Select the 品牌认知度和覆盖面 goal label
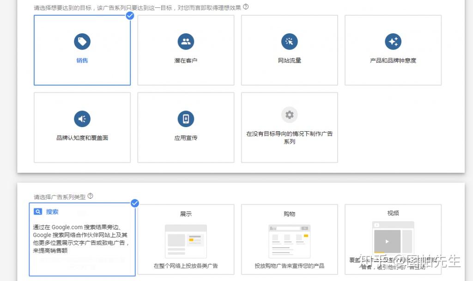 (82, 138)
